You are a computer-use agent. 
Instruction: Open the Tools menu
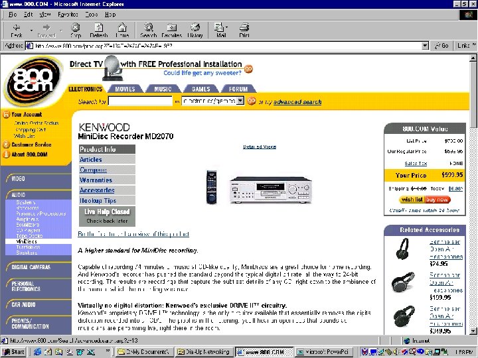pos(91,15)
